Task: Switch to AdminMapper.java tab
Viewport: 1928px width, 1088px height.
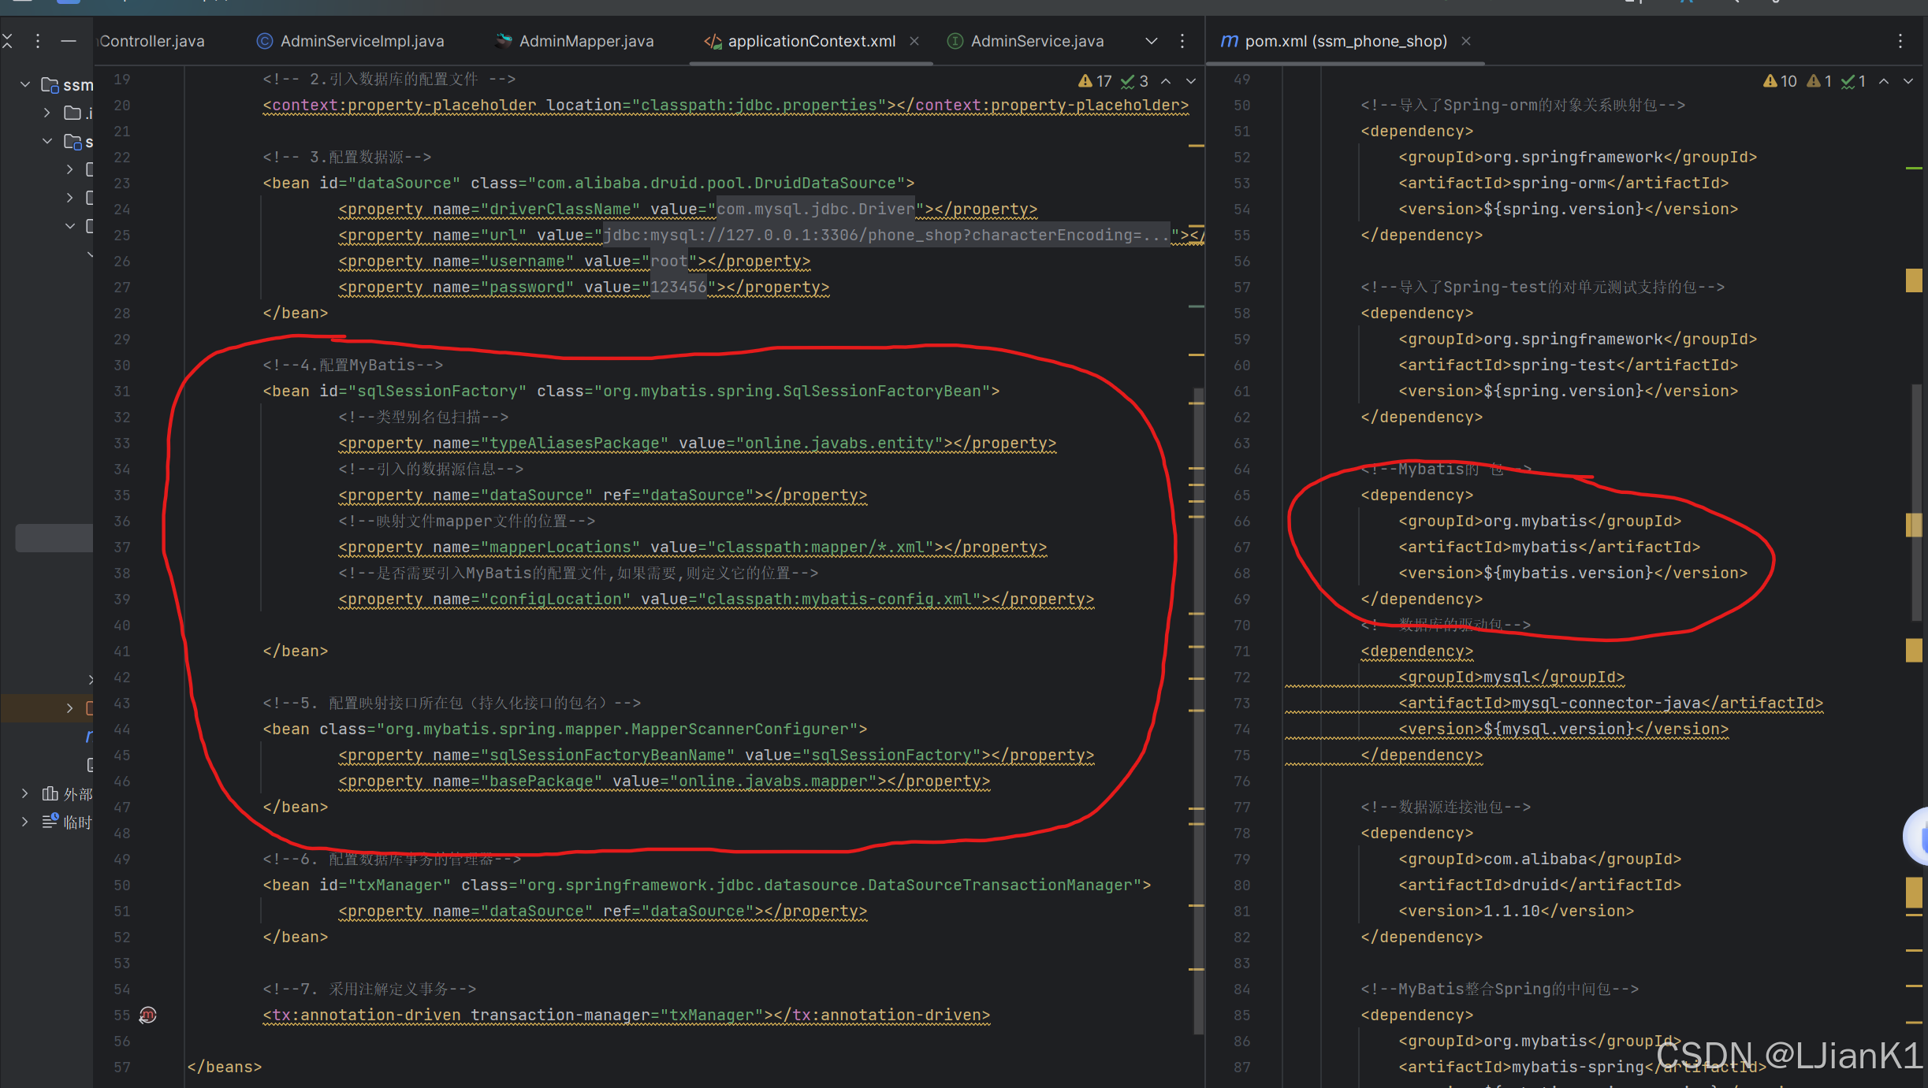Action: tap(586, 41)
